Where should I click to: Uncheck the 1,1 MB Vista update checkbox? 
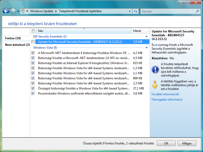click(x=33, y=73)
